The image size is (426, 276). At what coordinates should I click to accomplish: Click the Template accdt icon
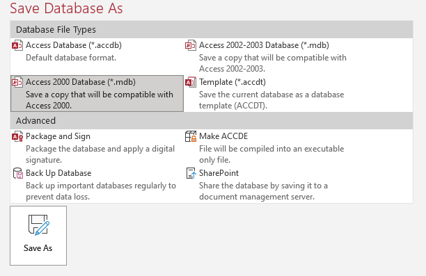[191, 82]
